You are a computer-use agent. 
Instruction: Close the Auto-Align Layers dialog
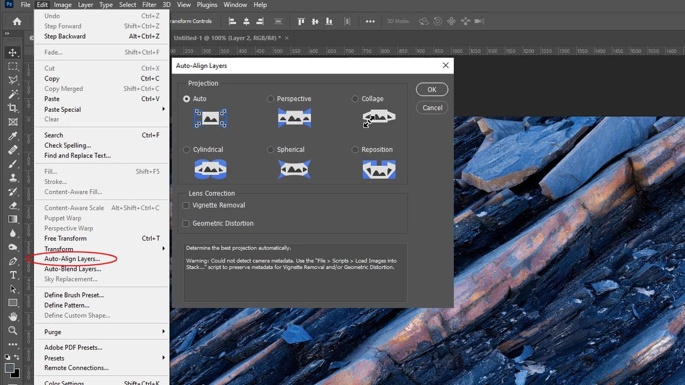tap(445, 65)
